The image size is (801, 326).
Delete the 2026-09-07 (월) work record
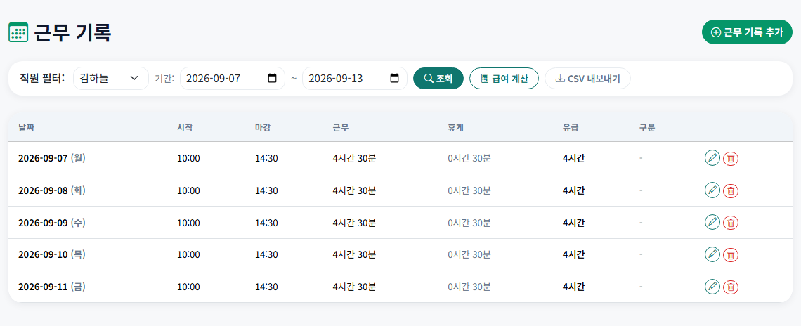pyautogui.click(x=731, y=158)
